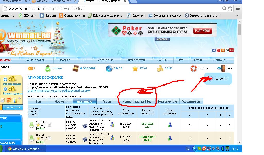
Task: Open статистика переходов по реферальной ссылке link
Action: [59, 91]
